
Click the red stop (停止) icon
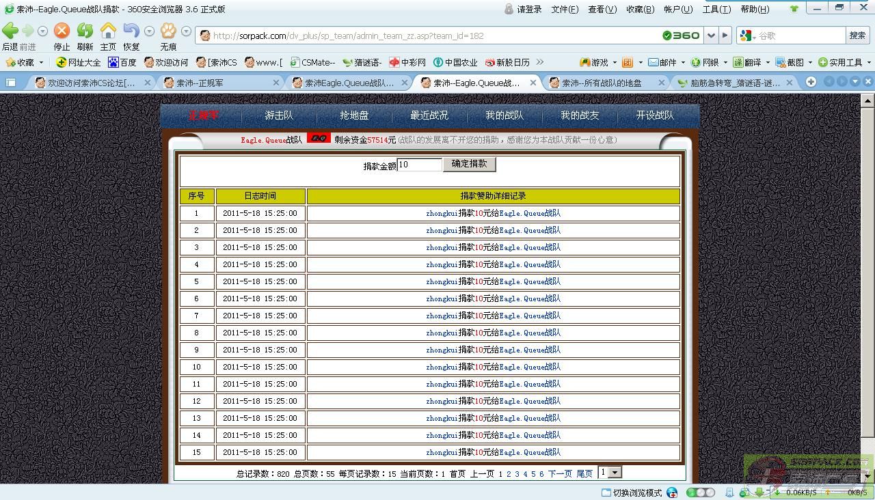click(x=62, y=31)
